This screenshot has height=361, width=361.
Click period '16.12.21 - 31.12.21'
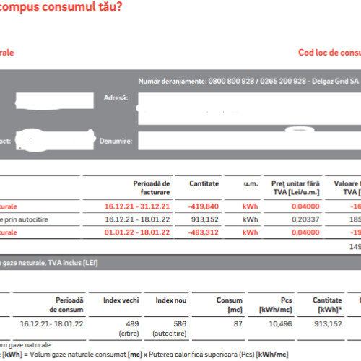(137, 206)
